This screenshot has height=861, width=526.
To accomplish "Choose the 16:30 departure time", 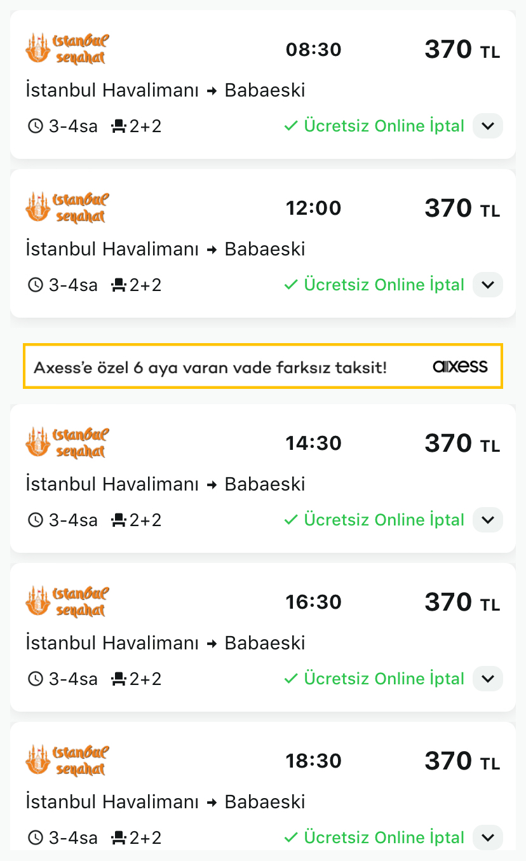I will click(x=314, y=602).
